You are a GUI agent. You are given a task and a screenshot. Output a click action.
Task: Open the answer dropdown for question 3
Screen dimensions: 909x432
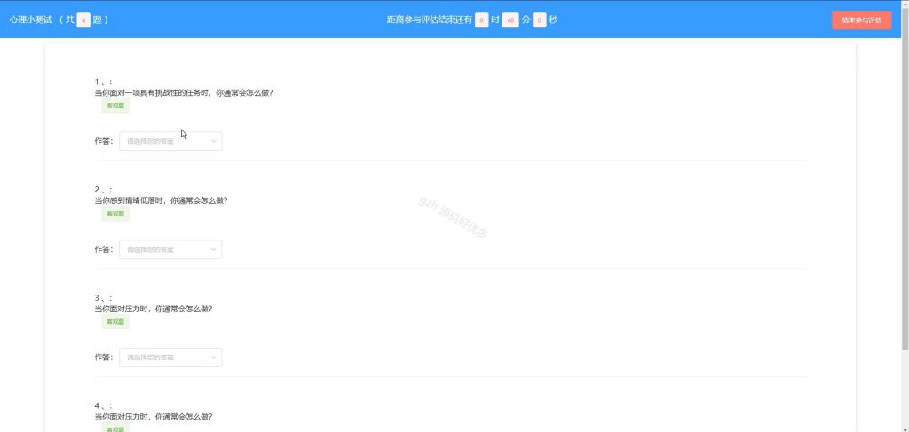tap(170, 357)
